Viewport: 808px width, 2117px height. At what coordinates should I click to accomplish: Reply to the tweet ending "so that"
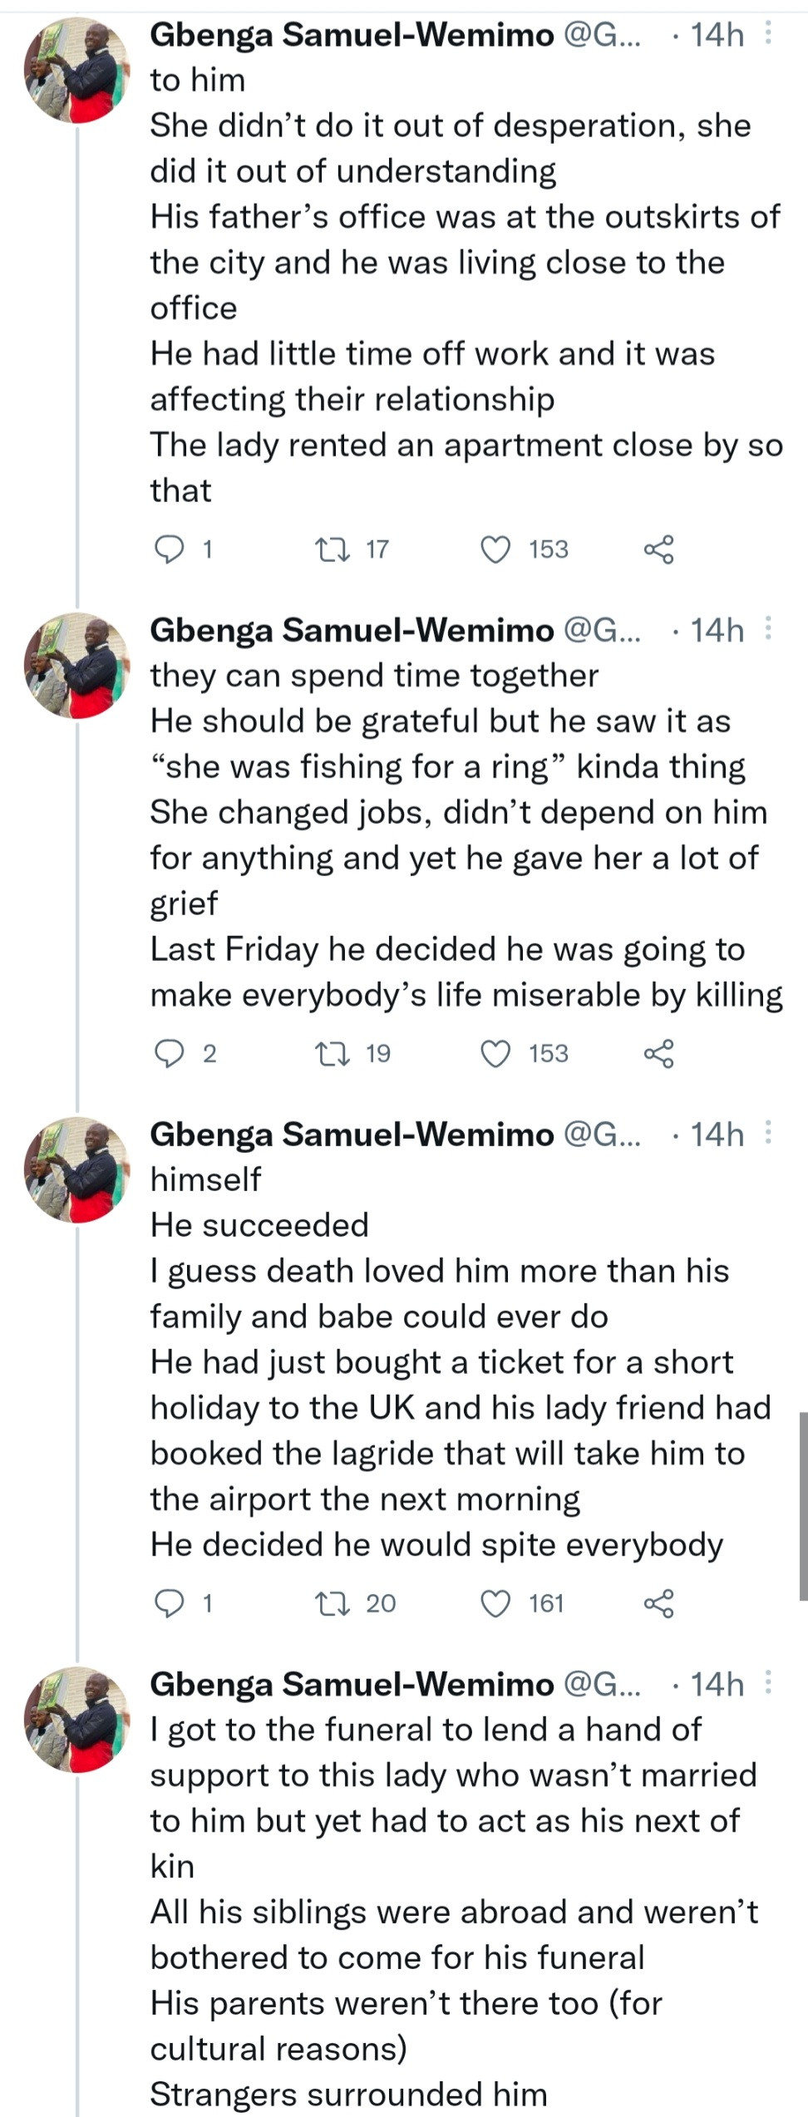(x=170, y=549)
